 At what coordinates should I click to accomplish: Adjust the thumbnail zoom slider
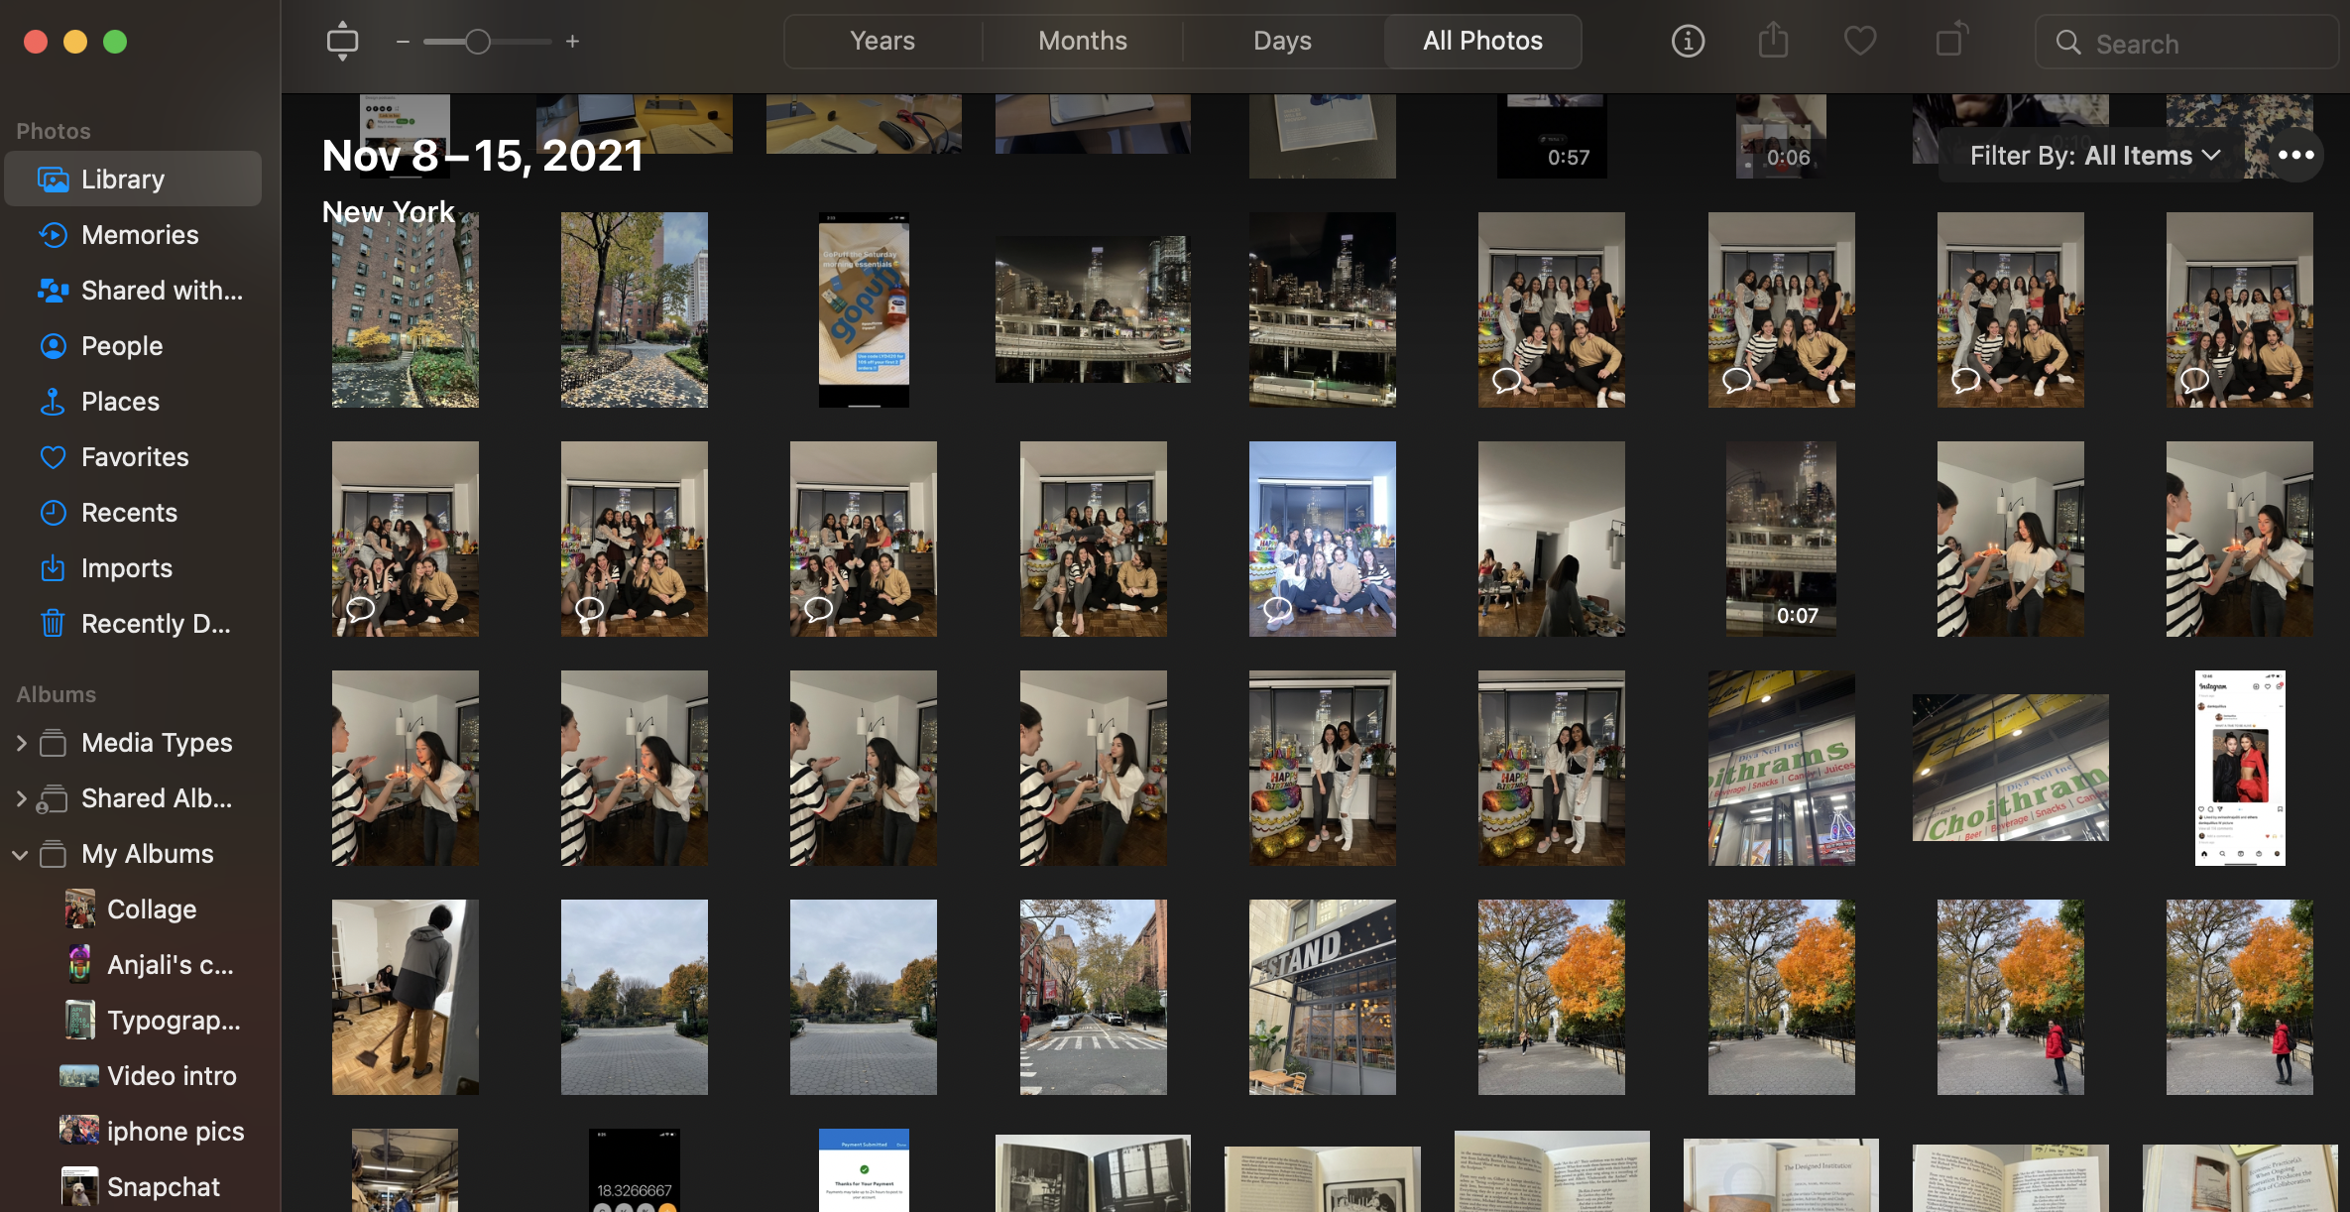click(x=479, y=42)
